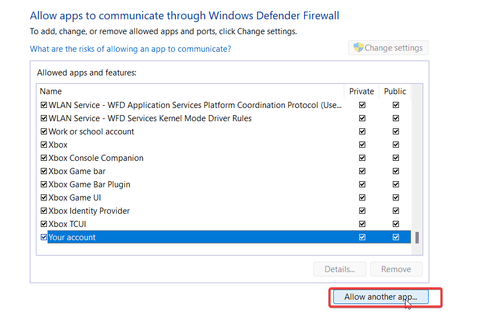
Task: Open Details for the selected app
Action: pyautogui.click(x=340, y=269)
